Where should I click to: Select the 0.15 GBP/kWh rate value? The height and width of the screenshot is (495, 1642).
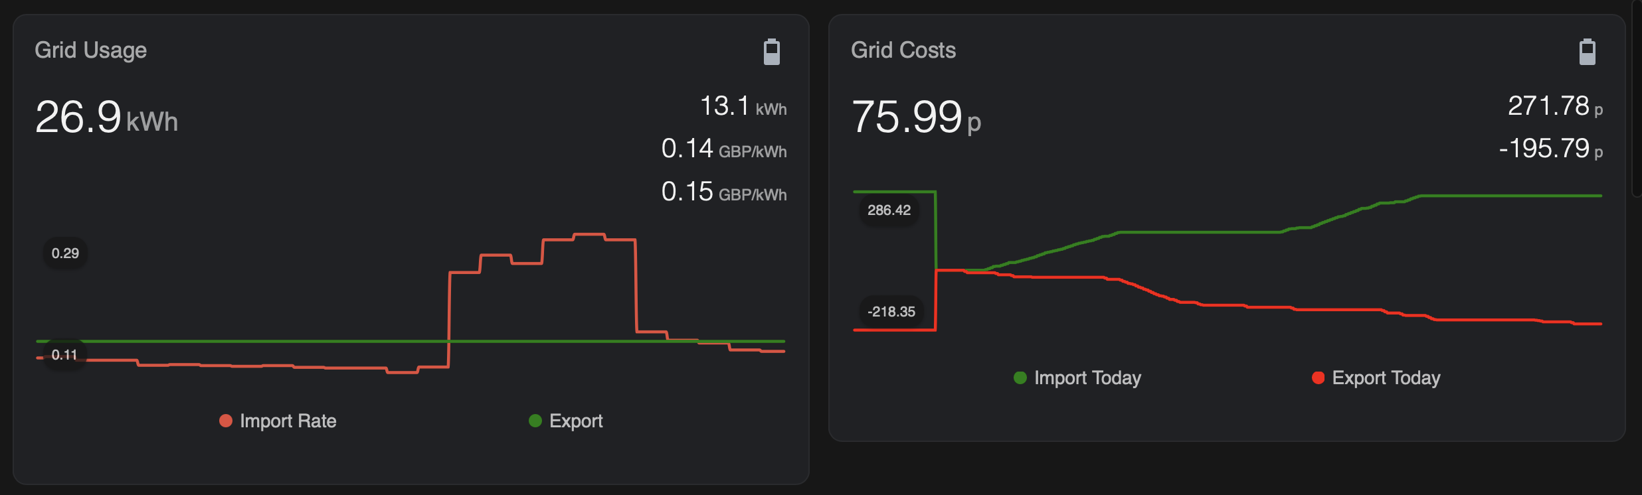tap(724, 192)
